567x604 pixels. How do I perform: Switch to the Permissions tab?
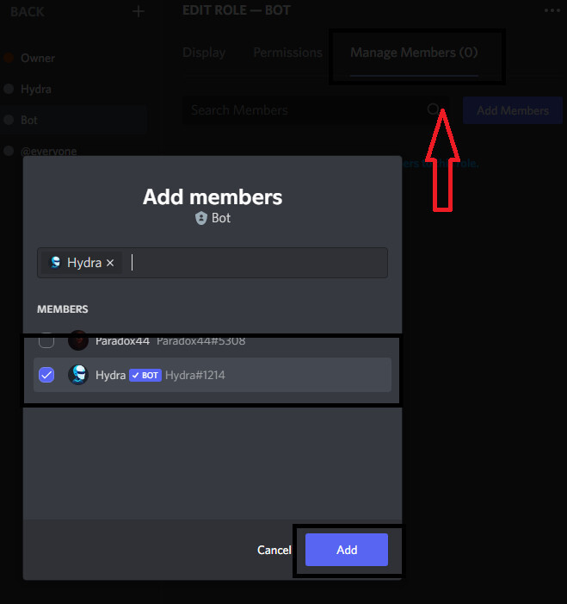(287, 53)
